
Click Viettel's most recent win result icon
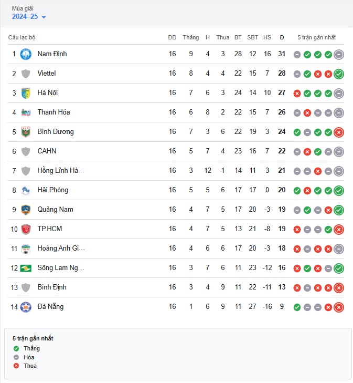click(339, 74)
